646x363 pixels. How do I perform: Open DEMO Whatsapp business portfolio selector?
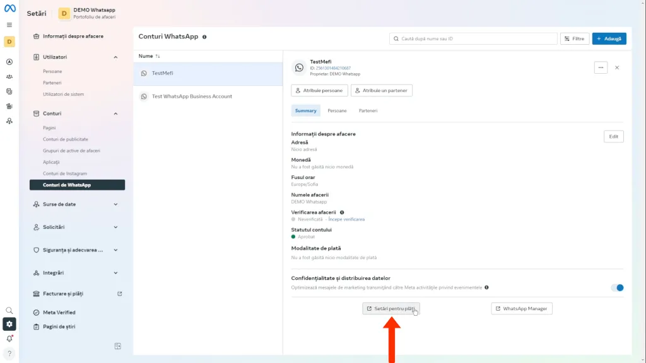[x=87, y=13]
